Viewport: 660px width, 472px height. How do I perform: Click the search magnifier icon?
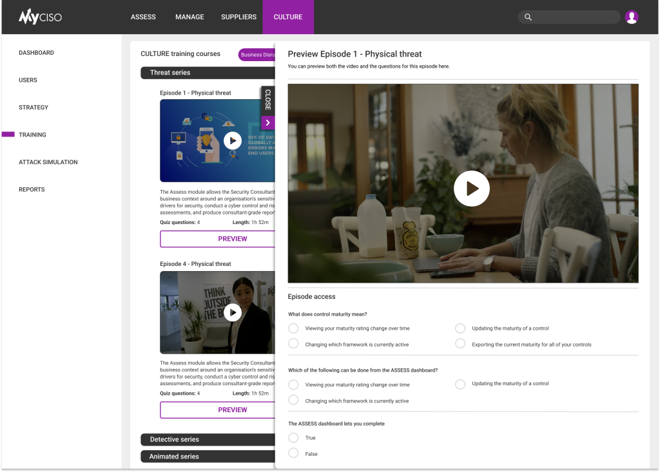[529, 17]
